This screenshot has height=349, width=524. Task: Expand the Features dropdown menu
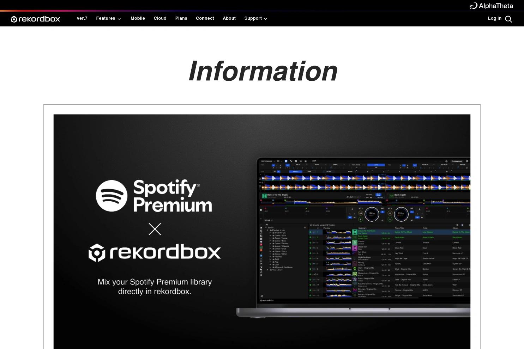click(x=108, y=18)
